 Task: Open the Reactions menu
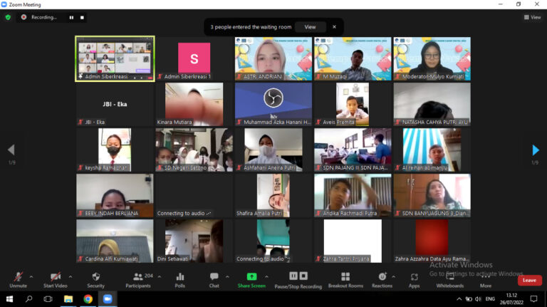382,280
